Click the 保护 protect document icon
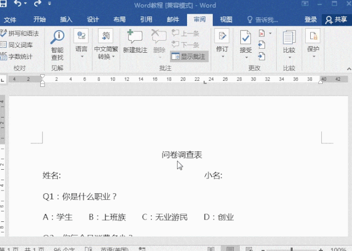This screenshot has width=352, height=251. (313, 36)
